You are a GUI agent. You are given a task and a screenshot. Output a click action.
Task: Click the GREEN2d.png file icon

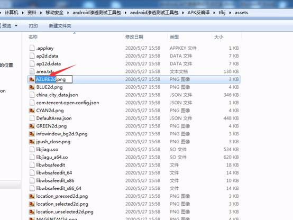(32, 126)
